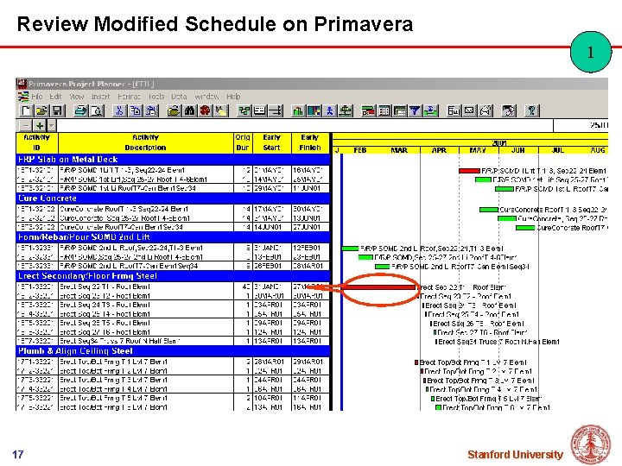Click the Summarize sigma toolbar icon

click(x=431, y=110)
